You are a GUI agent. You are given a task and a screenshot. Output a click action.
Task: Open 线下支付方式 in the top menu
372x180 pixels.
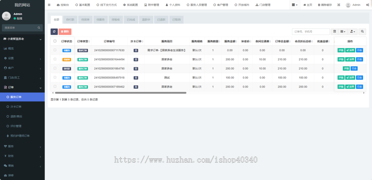coord(106,5)
